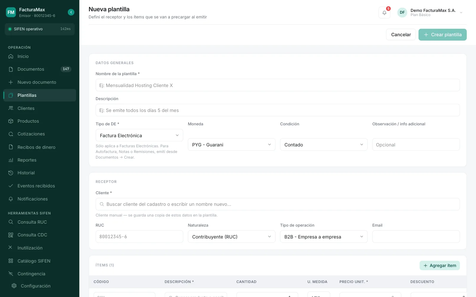Open the Moneda PYG - Guarani dropdown
This screenshot has width=476, height=297.
click(231, 145)
